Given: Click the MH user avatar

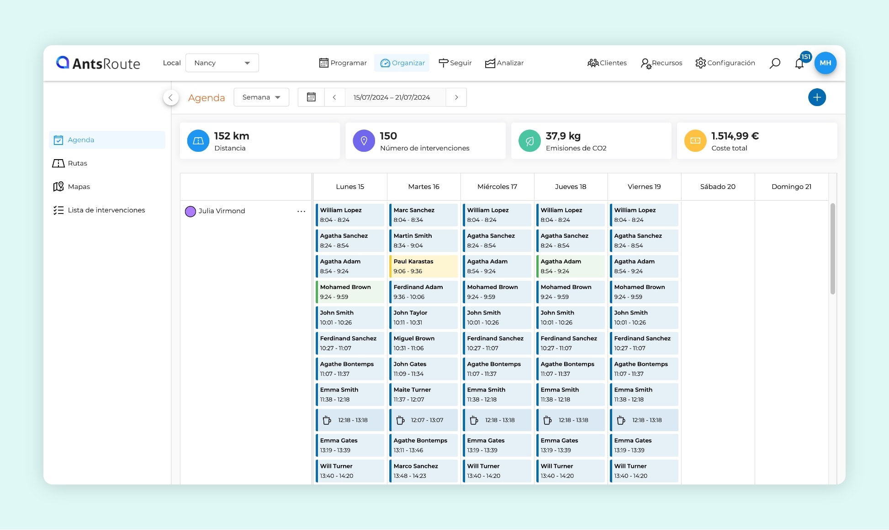Looking at the screenshot, I should (825, 63).
